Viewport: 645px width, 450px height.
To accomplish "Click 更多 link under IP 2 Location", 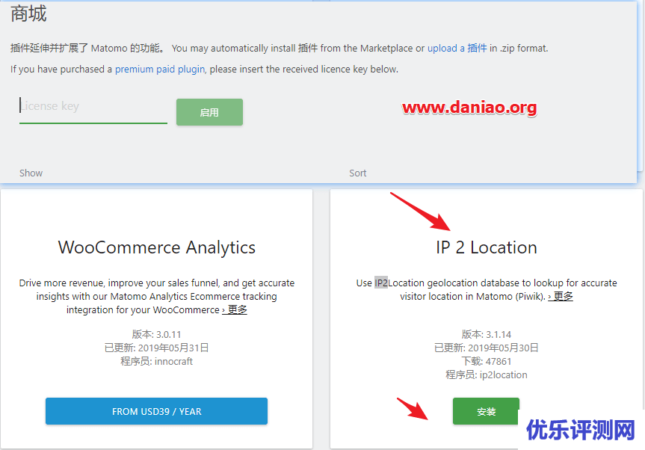I will coord(561,296).
